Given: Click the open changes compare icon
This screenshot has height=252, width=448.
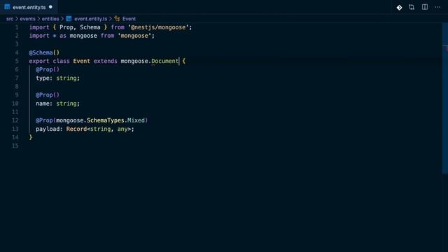Looking at the screenshot, I should pos(412,7).
